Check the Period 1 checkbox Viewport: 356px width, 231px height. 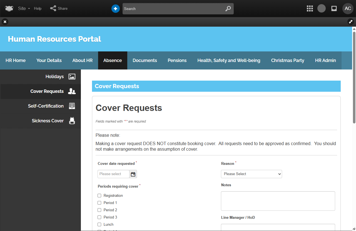99,203
